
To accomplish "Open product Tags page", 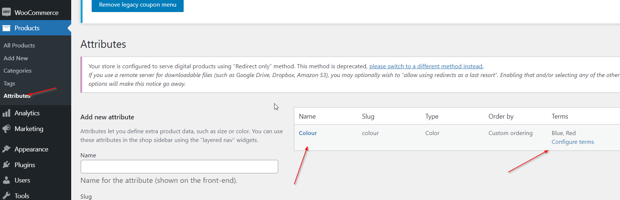I will 9,83.
